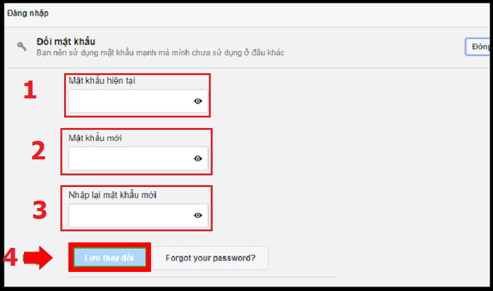Screen dimensions: 493x291
Task: Open the Forgot your password? link
Action: pyautogui.click(x=210, y=258)
